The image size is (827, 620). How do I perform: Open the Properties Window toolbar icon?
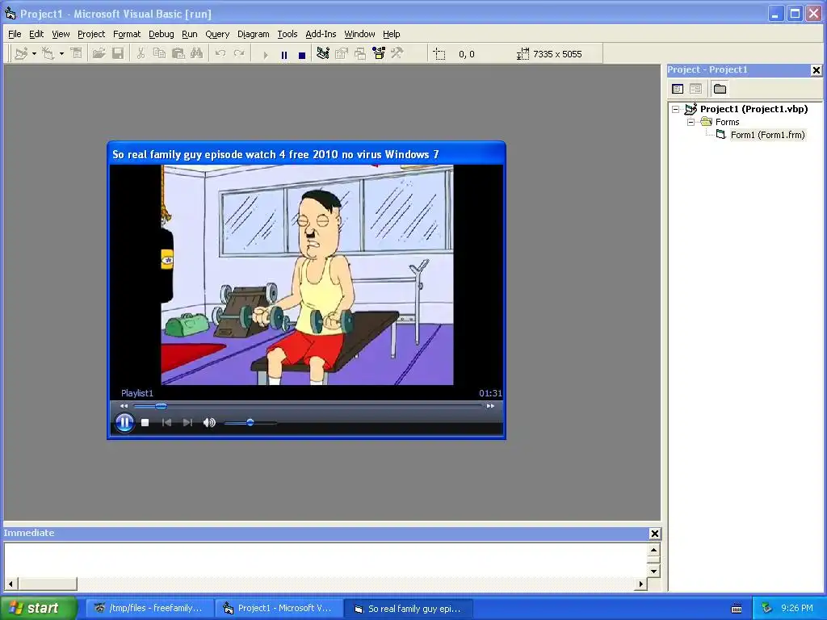point(342,54)
